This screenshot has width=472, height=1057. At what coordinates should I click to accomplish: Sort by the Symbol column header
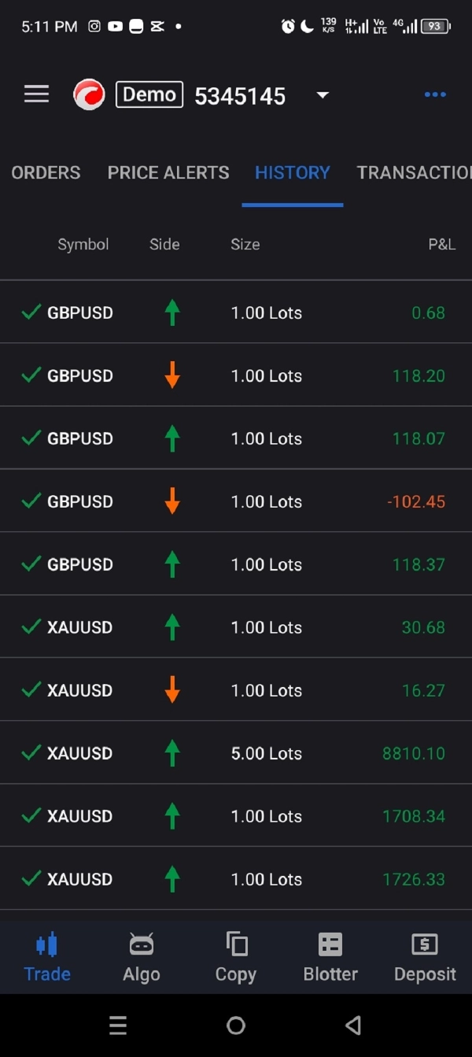pyautogui.click(x=83, y=245)
